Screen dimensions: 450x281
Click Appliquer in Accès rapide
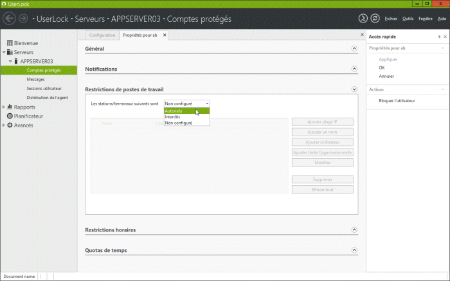click(x=388, y=59)
